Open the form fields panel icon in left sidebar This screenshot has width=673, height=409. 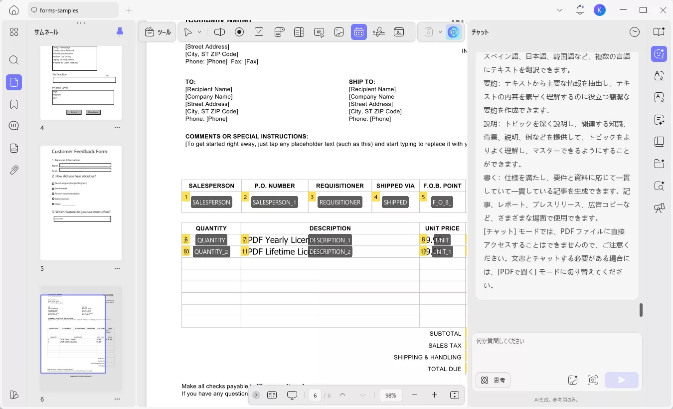tap(14, 148)
